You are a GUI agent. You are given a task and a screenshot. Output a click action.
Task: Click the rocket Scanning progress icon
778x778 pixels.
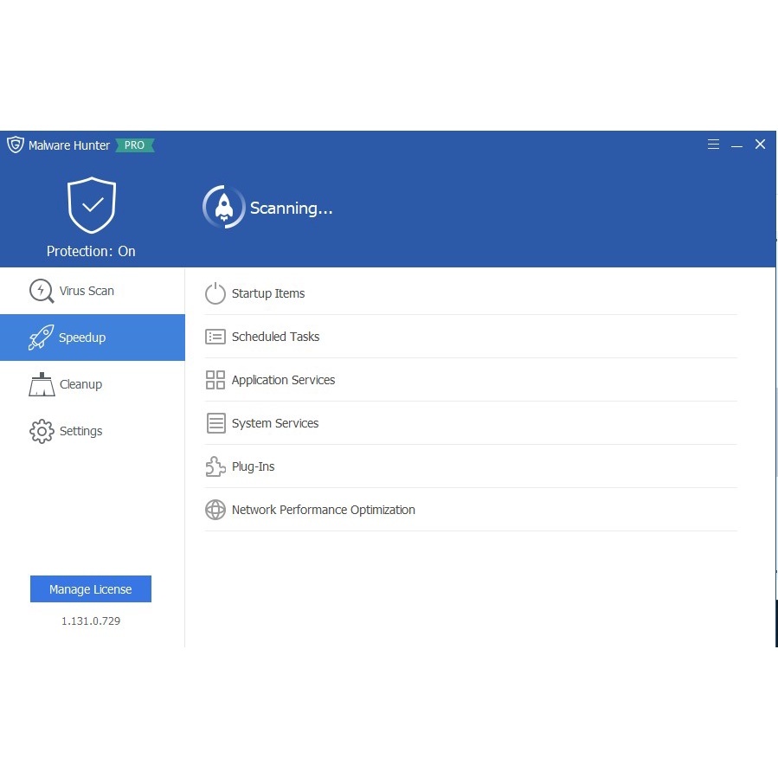click(223, 208)
